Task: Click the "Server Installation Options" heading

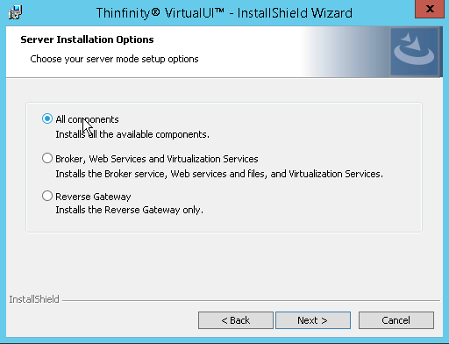Action: pyautogui.click(x=87, y=39)
